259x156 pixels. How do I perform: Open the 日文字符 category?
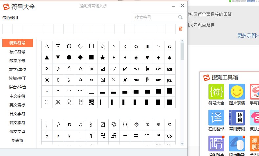coord(17,114)
